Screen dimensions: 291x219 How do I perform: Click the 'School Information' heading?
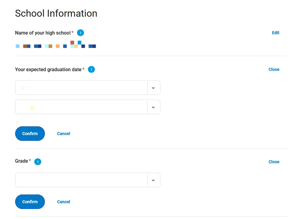[x=56, y=13]
